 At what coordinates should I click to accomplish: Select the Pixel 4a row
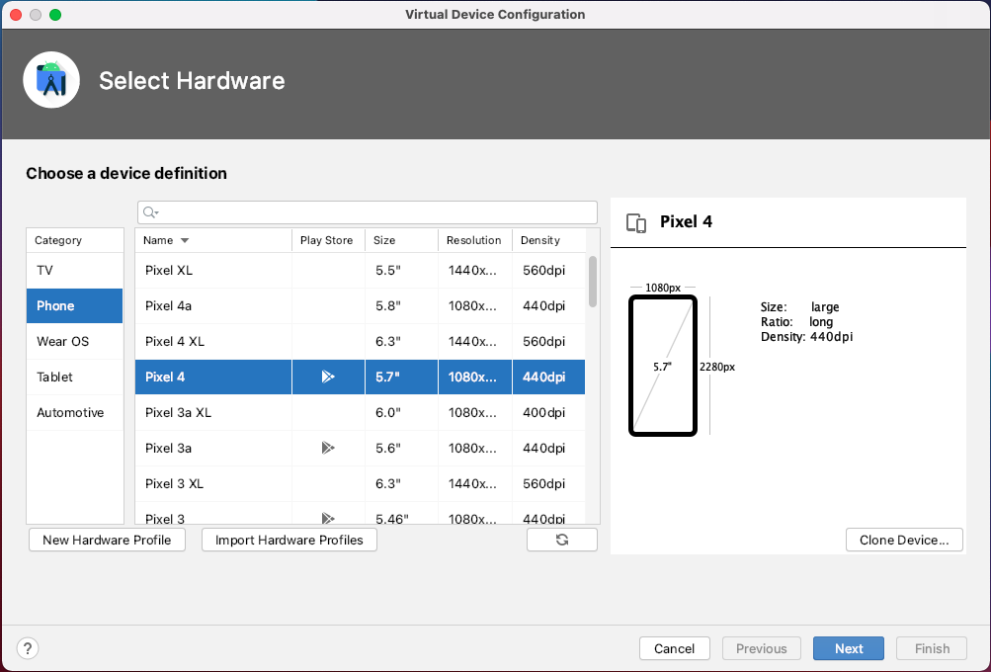pos(361,306)
